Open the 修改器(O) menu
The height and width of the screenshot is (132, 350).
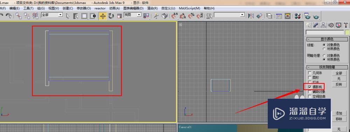tap(84, 8)
